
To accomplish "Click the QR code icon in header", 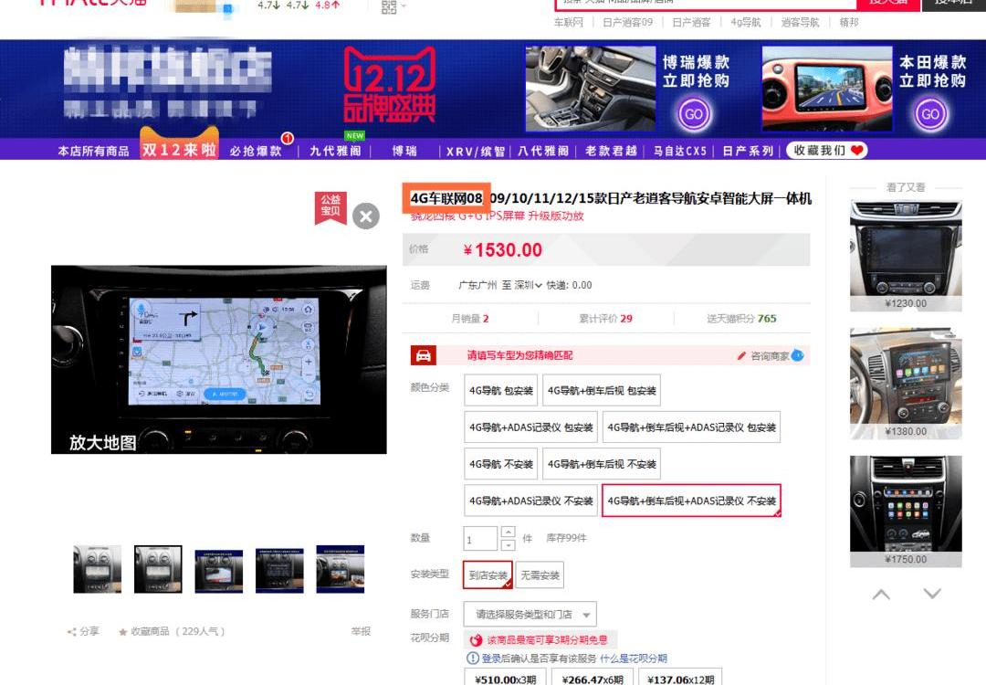I will pos(389,7).
